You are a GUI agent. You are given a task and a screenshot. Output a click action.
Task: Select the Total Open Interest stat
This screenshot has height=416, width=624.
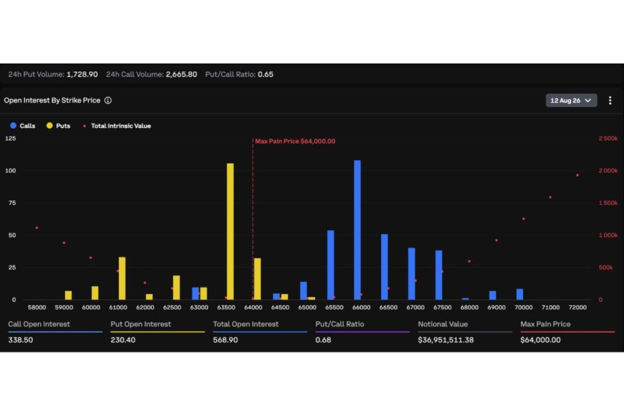[260, 332]
